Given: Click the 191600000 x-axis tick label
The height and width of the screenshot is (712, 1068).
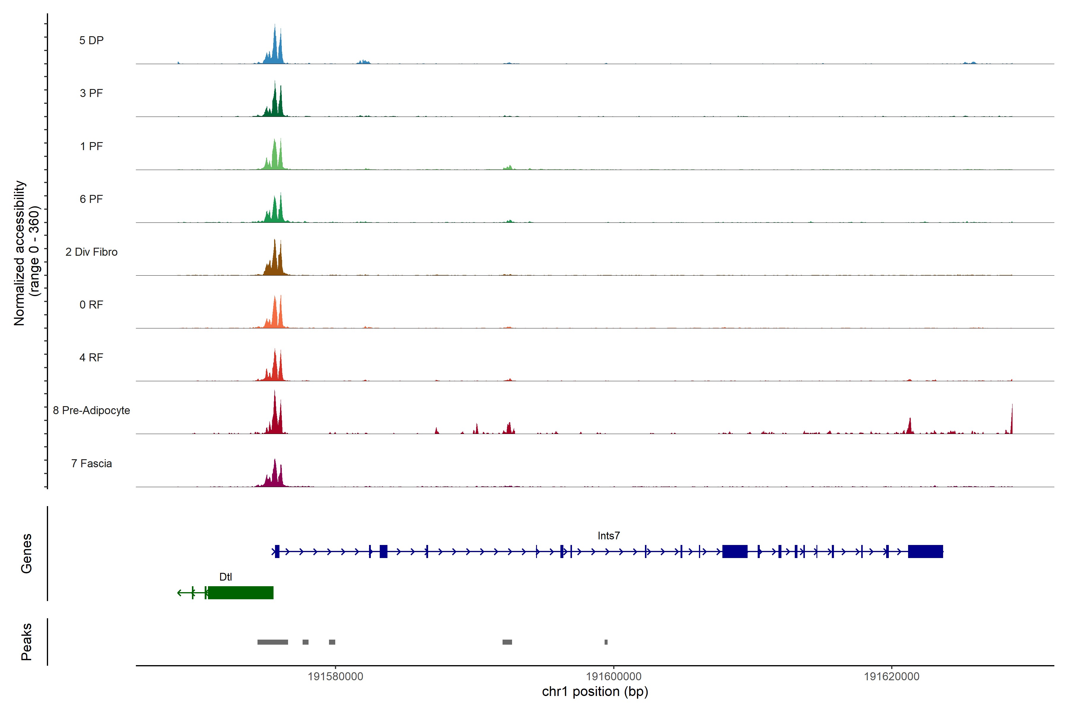Looking at the screenshot, I should 614,677.
